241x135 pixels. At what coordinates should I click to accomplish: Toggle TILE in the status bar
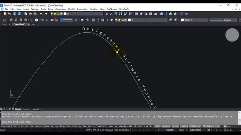(182, 130)
